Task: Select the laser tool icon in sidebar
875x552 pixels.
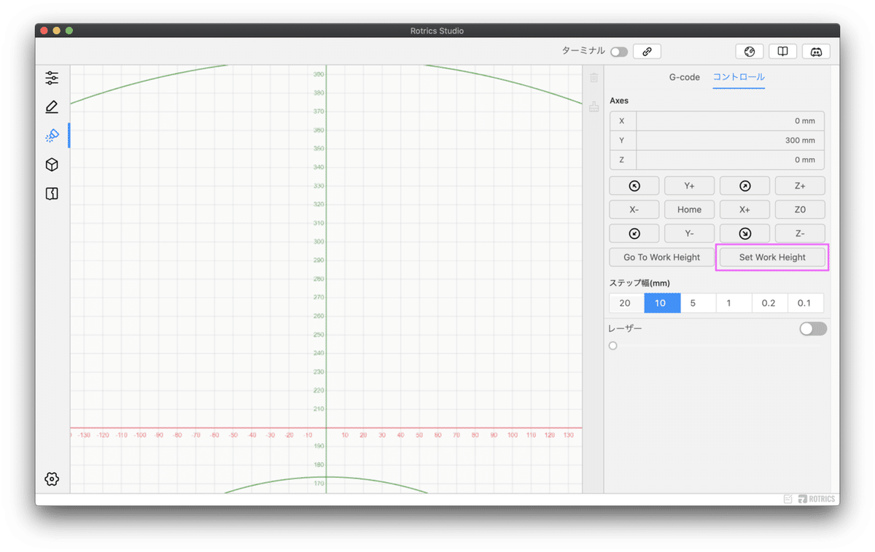Action: [52, 136]
